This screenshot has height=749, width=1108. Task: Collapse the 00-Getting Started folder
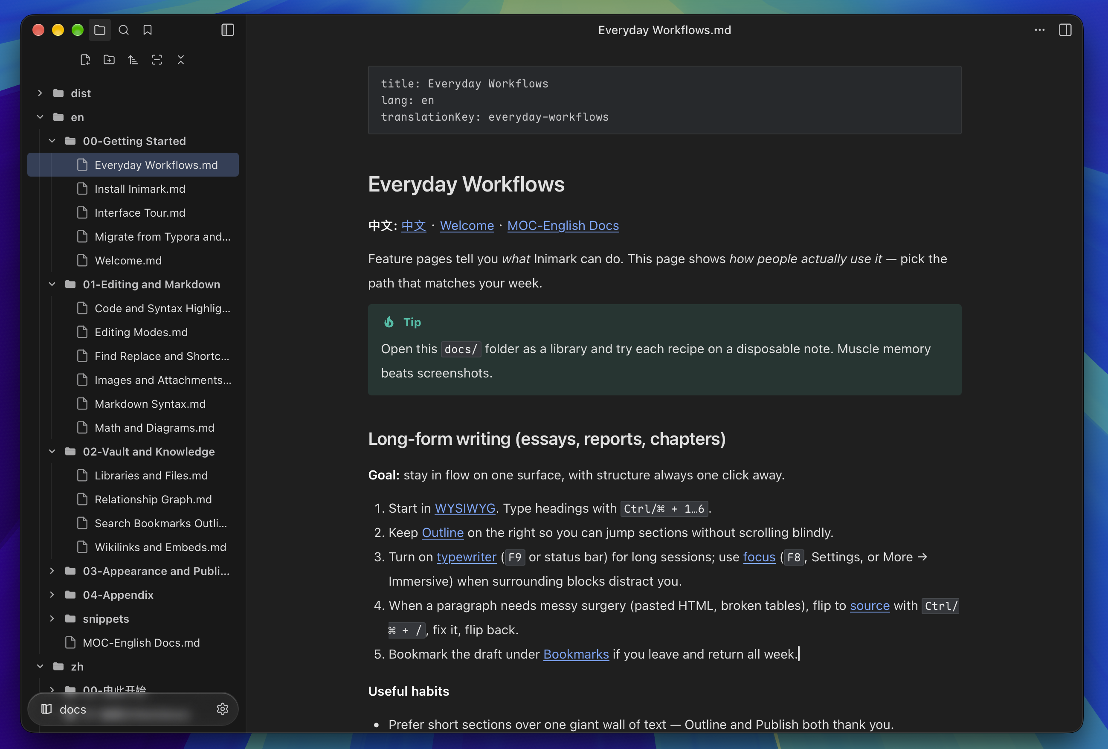[x=52, y=141]
